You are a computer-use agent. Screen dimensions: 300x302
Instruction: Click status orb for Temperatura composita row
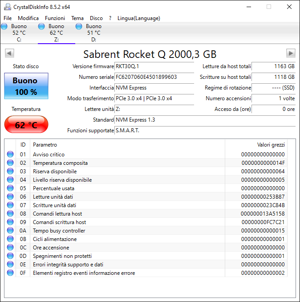10,163
